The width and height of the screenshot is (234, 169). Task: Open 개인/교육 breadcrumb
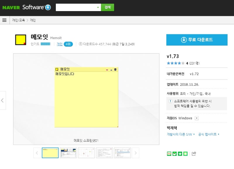pos(18,20)
